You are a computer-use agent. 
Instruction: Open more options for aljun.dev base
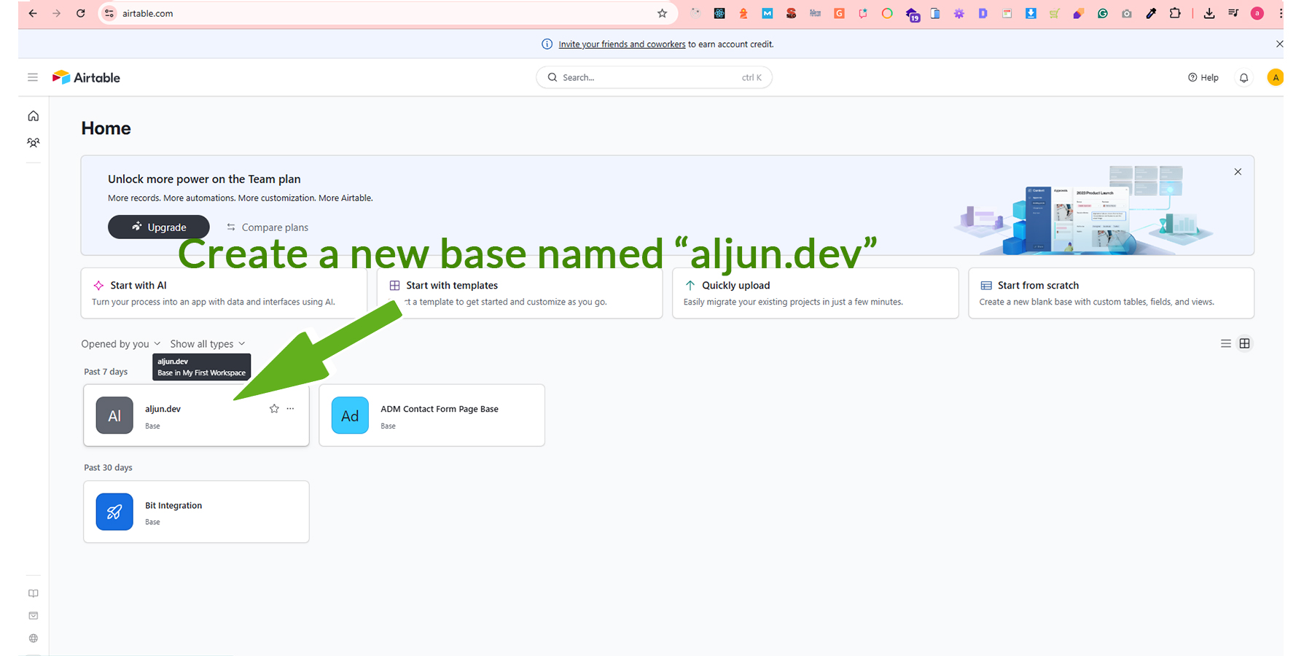tap(291, 409)
